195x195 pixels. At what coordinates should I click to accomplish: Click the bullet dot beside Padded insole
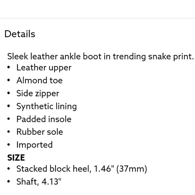(9, 119)
